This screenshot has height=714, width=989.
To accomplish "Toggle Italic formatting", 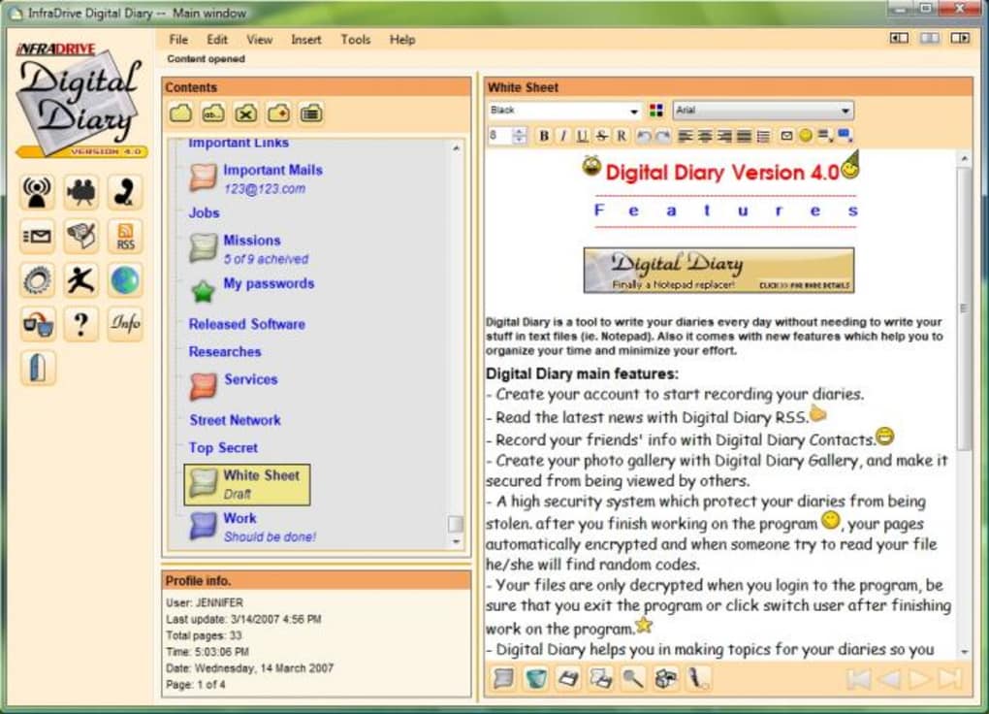I will (563, 136).
